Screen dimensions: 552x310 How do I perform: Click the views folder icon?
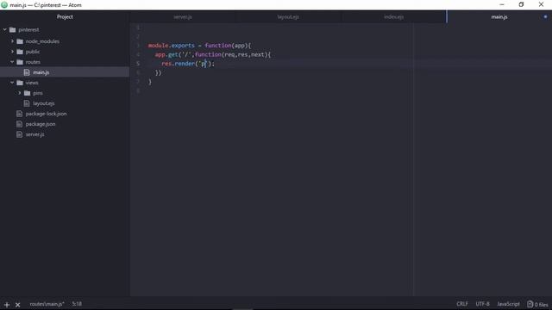20,83
